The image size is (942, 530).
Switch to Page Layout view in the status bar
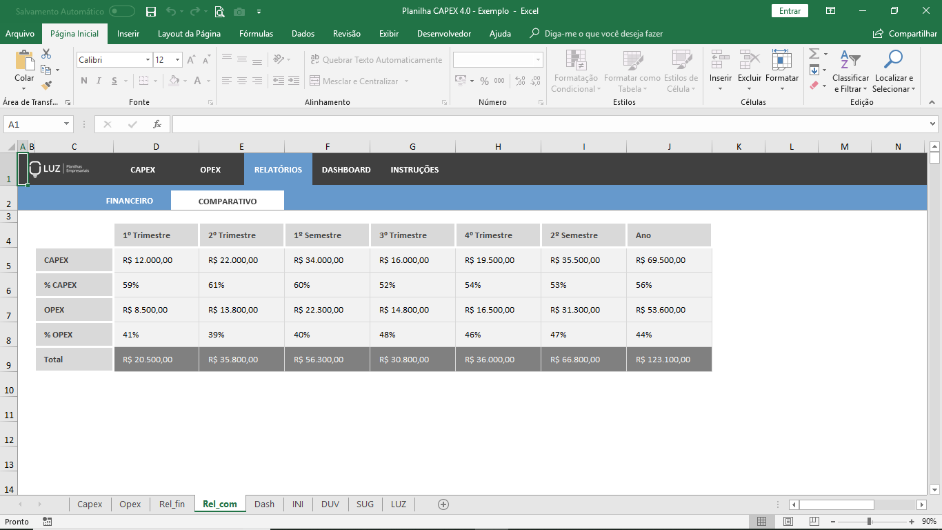[x=788, y=522]
